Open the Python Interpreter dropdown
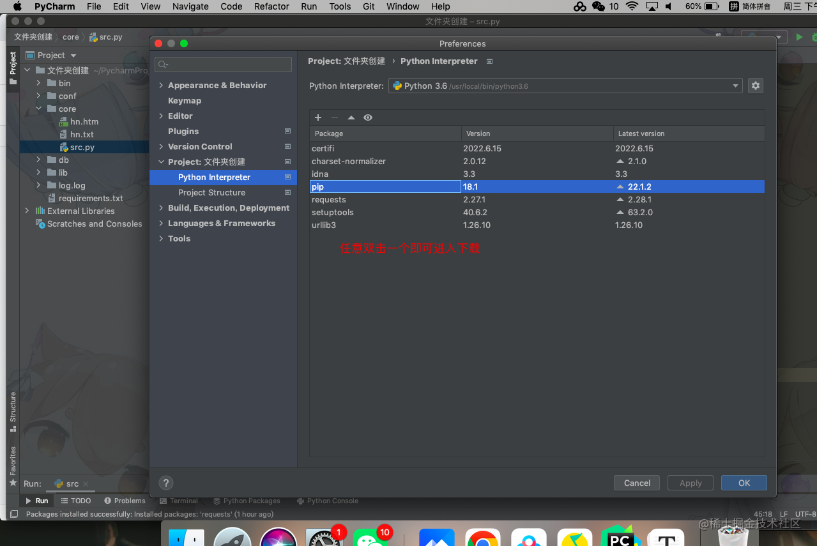This screenshot has width=817, height=546. [x=565, y=86]
